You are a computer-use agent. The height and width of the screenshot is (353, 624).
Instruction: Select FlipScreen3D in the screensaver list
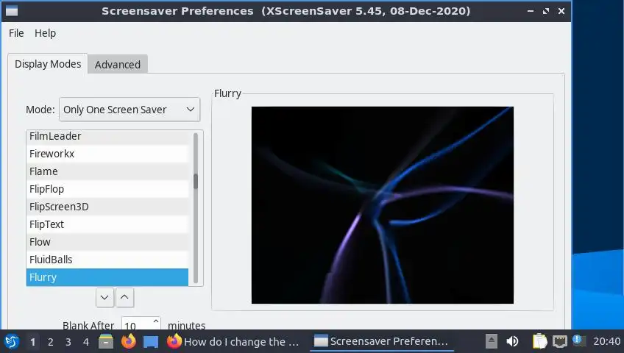(x=107, y=207)
